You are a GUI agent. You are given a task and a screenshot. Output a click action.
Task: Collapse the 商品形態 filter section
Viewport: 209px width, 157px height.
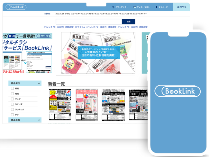(39, 120)
